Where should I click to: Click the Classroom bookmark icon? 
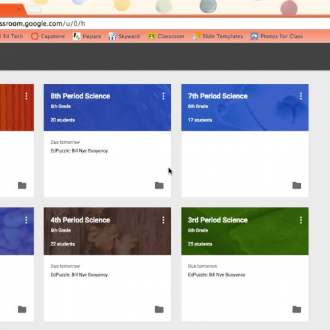(x=151, y=36)
